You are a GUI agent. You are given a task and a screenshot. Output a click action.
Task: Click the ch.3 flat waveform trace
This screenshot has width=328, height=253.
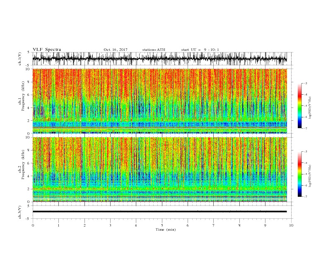159,212
